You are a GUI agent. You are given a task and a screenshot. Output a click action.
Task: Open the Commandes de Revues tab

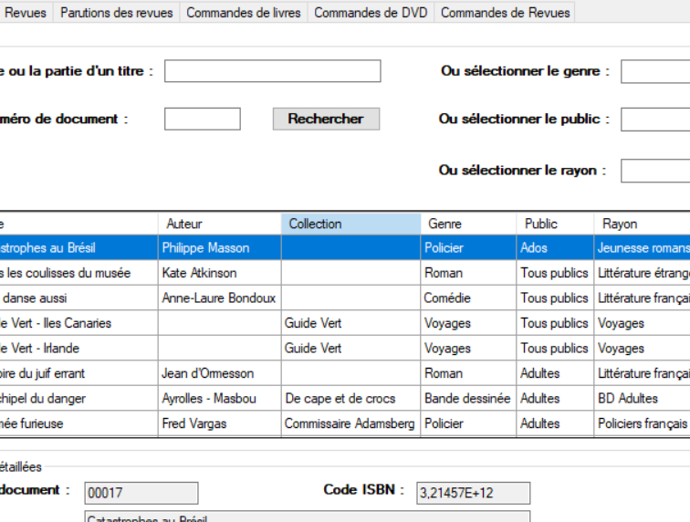point(505,13)
